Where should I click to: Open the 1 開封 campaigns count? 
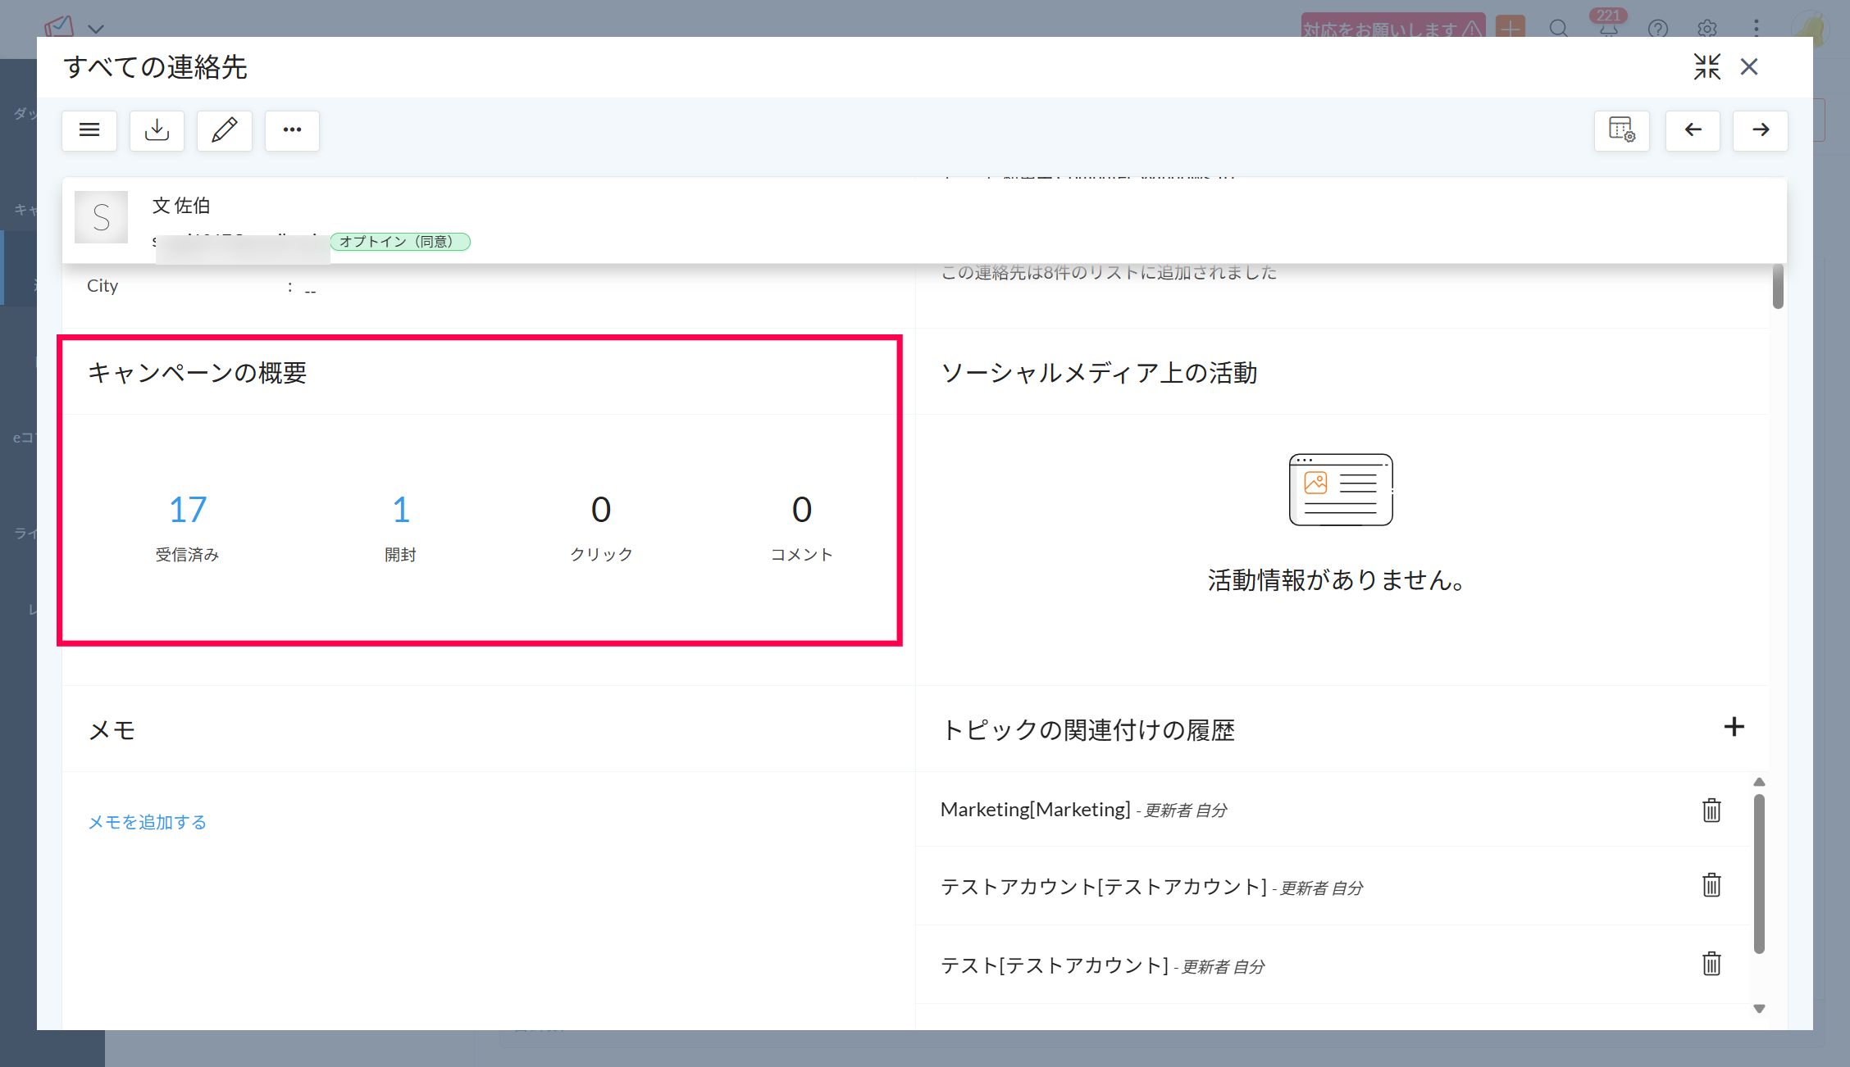pyautogui.click(x=400, y=510)
